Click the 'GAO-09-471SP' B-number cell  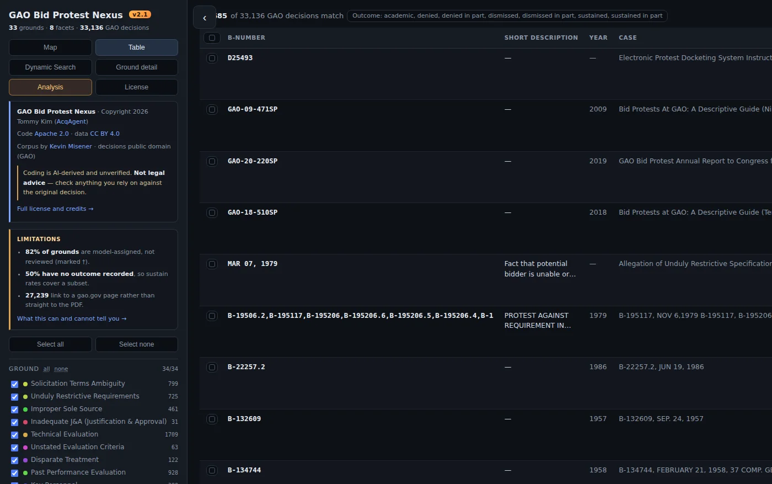coord(253,109)
